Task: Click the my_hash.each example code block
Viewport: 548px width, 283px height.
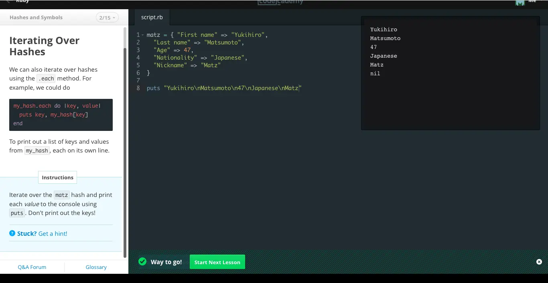Action: [x=61, y=114]
